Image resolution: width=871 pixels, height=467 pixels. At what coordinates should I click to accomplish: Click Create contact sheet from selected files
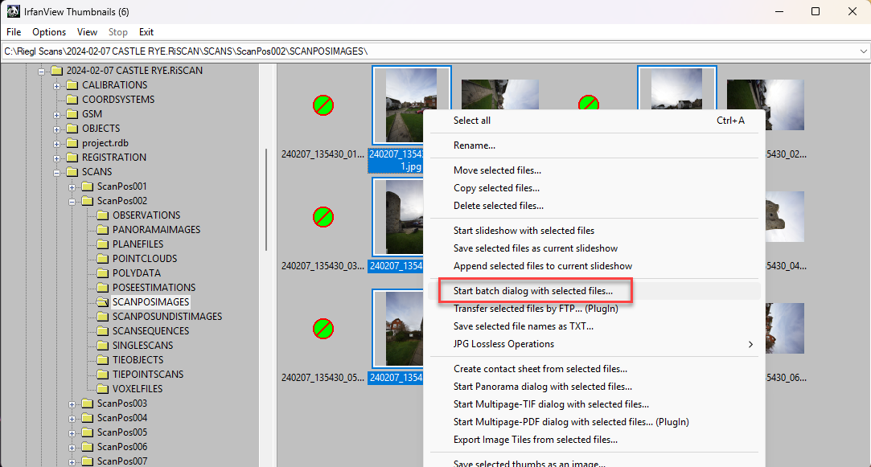point(540,369)
